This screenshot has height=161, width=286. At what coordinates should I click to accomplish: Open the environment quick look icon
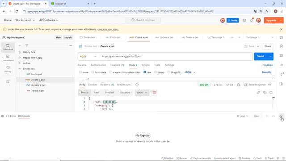[x=281, y=38]
